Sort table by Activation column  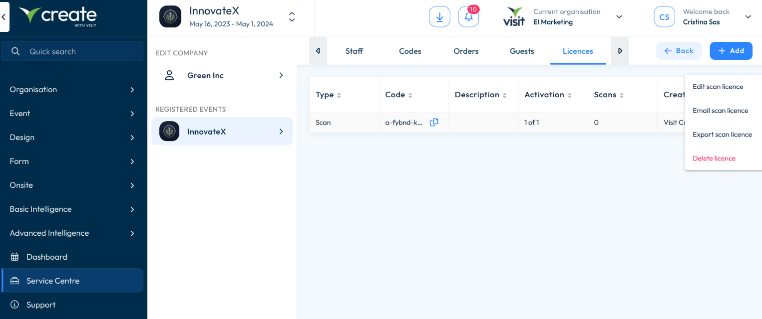(570, 95)
